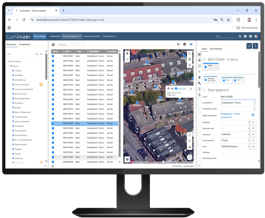Switch to map-only view
265x218 pixels.
(x=185, y=44)
